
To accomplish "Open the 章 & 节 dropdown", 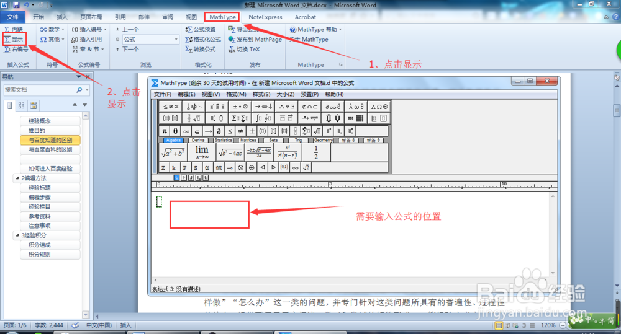I will (x=88, y=49).
